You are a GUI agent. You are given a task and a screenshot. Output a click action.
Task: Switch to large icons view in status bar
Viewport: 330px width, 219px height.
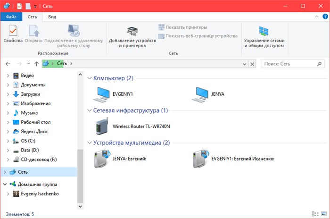[324, 214]
